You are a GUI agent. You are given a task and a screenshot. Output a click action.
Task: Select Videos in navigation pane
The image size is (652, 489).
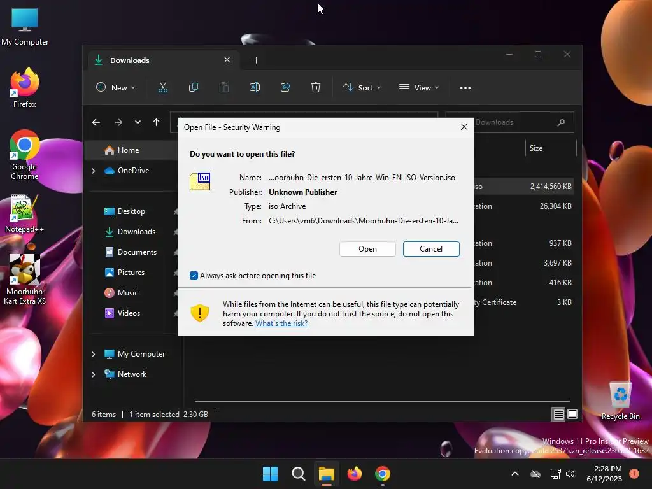(131, 313)
